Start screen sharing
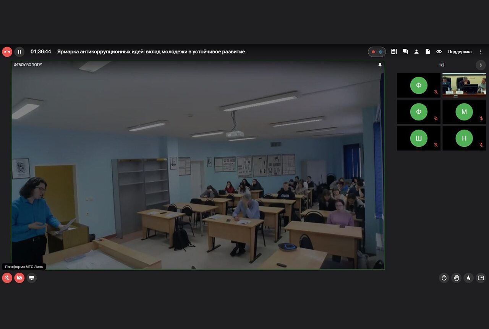The height and width of the screenshot is (329, 489). coord(32,278)
